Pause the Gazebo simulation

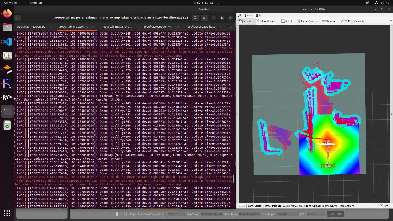click(x=117, y=214)
